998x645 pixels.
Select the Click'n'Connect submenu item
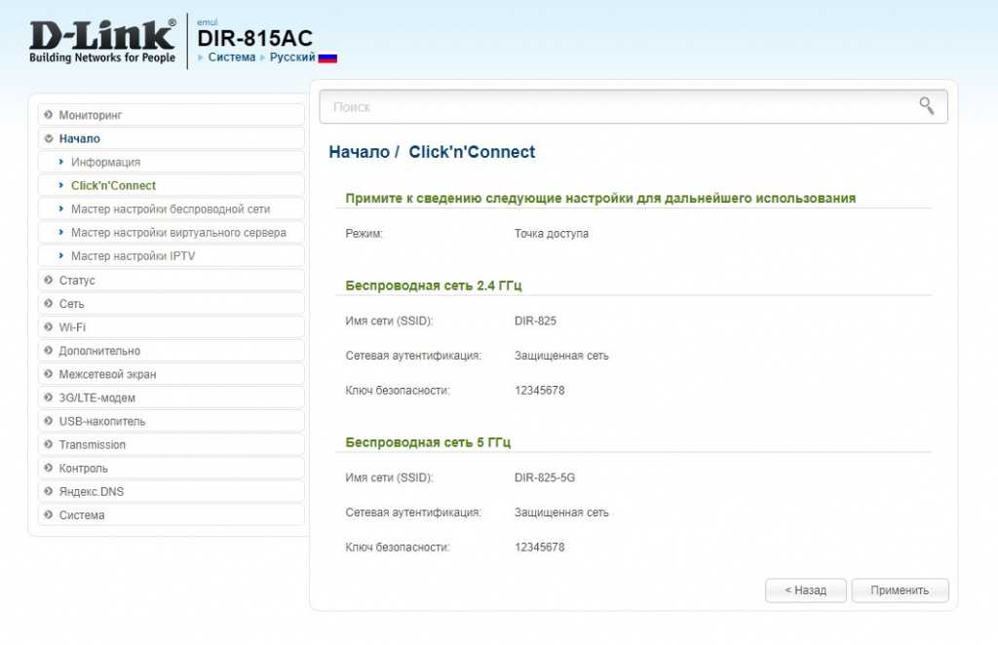pyautogui.click(x=113, y=185)
